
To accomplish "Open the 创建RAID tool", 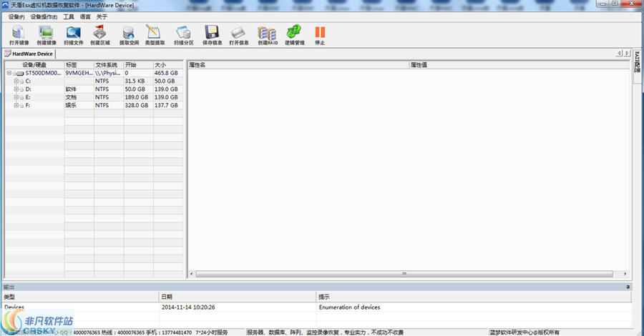I will (267, 33).
